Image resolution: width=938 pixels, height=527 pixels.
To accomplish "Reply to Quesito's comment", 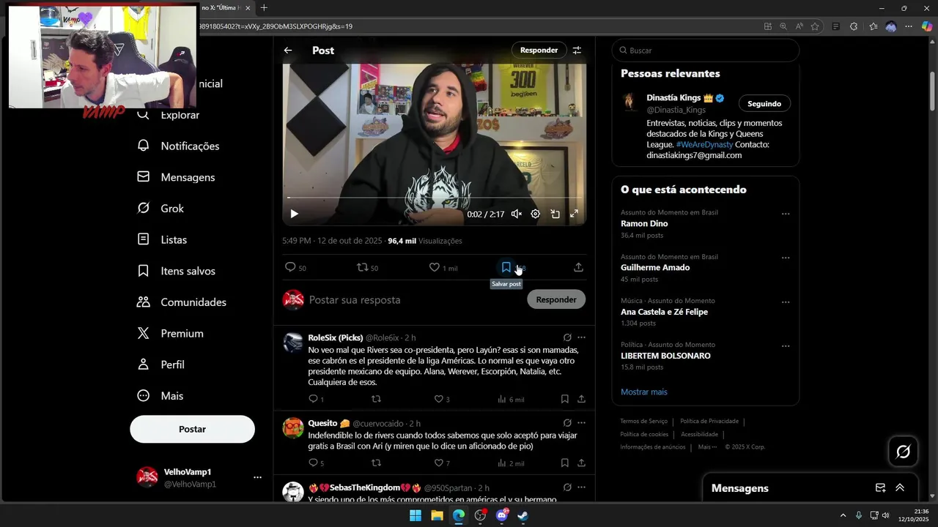I will [x=316, y=463].
